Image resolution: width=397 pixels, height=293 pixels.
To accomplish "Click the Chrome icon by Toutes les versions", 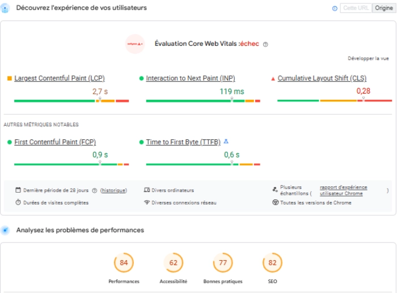I will pos(275,202).
